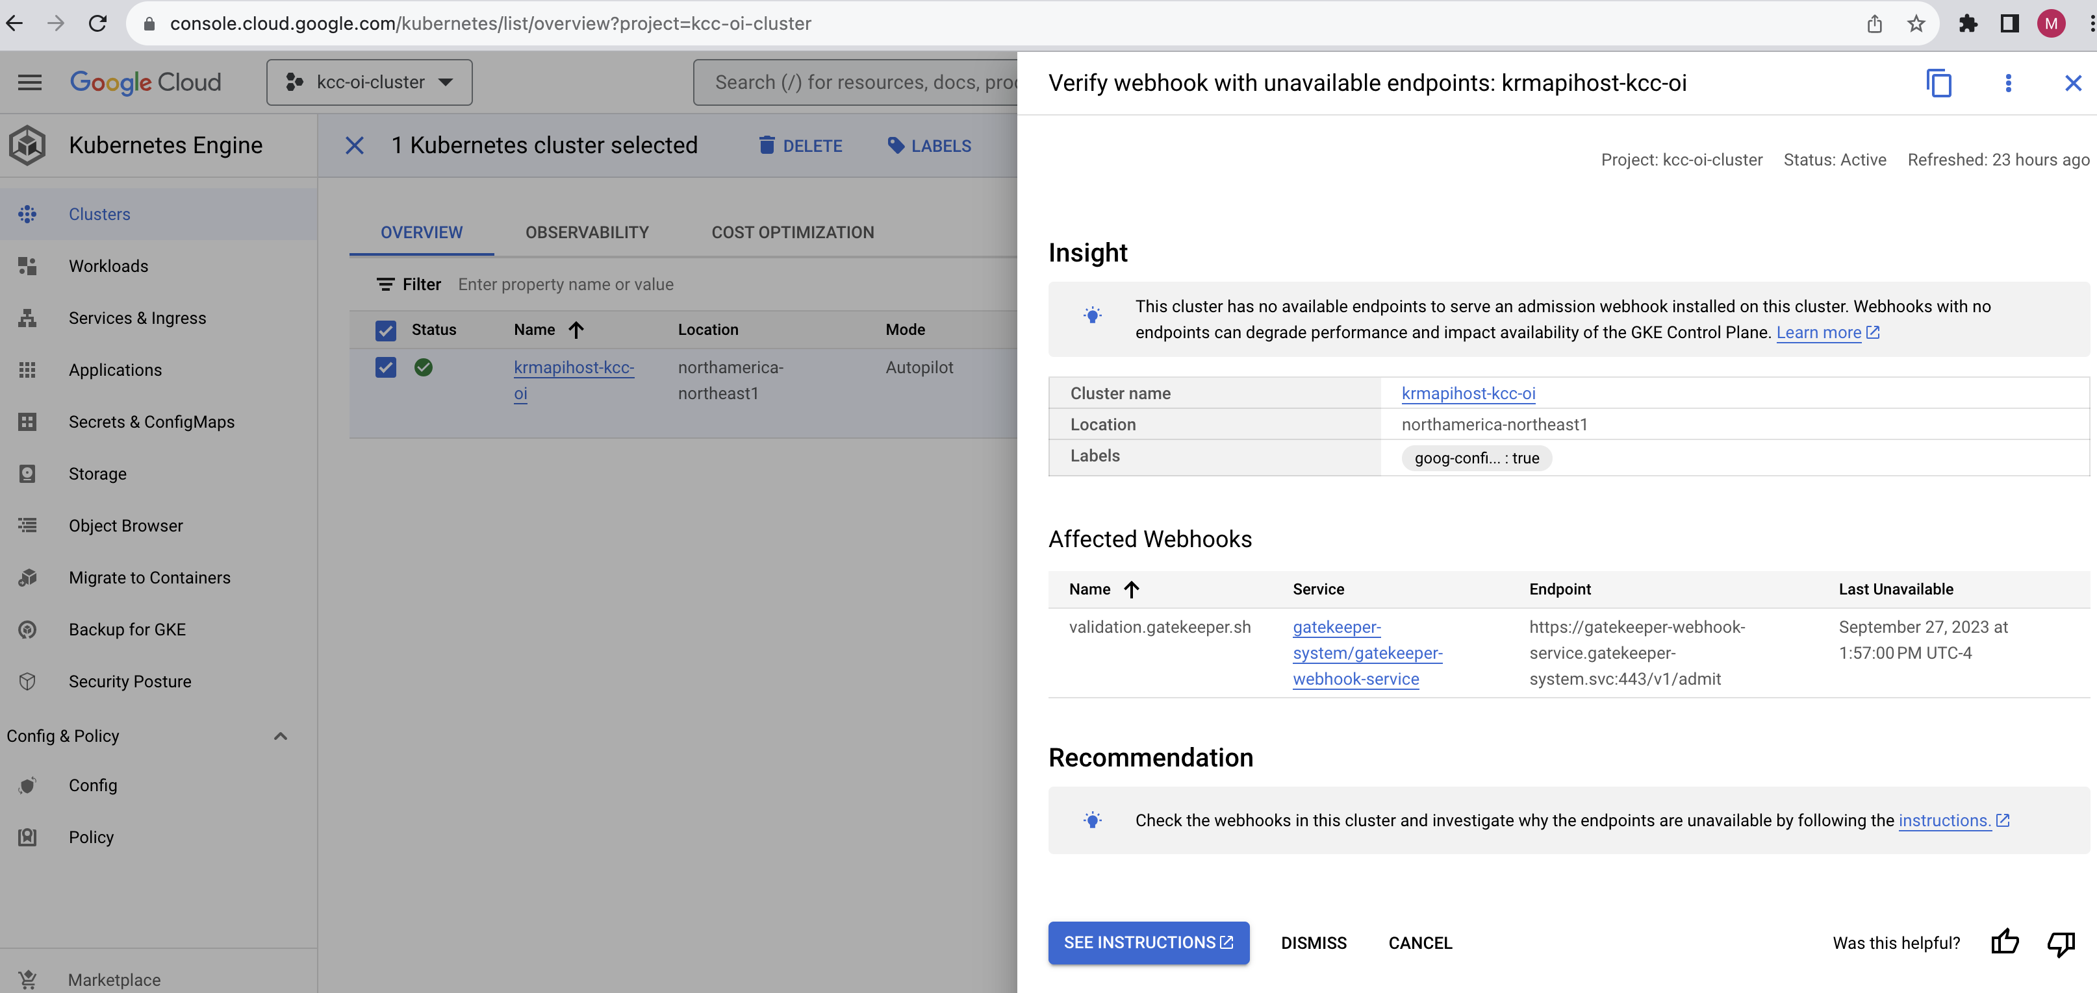The width and height of the screenshot is (2097, 993).
Task: Open the three-dot overflow menu
Action: point(2008,83)
